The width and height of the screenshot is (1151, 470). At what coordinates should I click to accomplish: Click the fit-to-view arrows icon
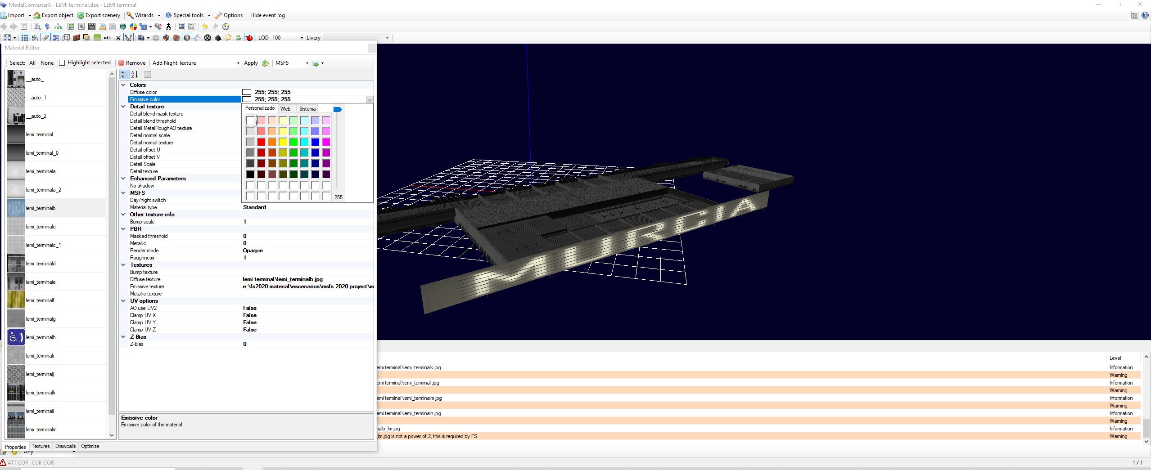[x=7, y=38]
